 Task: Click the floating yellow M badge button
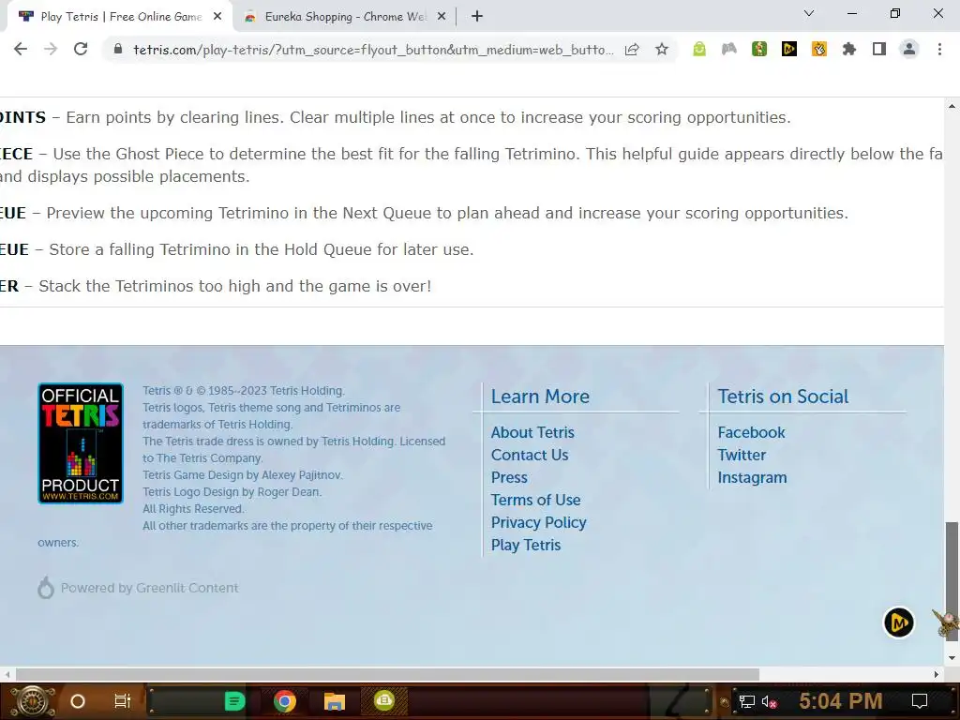(x=898, y=622)
